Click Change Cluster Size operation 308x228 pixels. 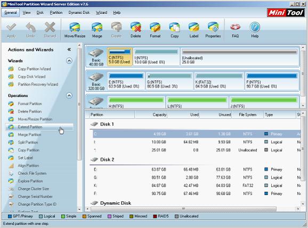click(33, 189)
